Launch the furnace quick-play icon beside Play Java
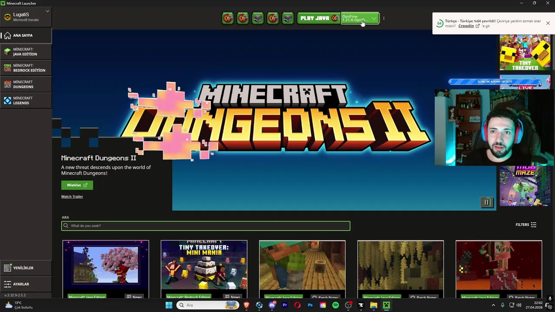Viewport: 555px width, 312px height. click(288, 18)
